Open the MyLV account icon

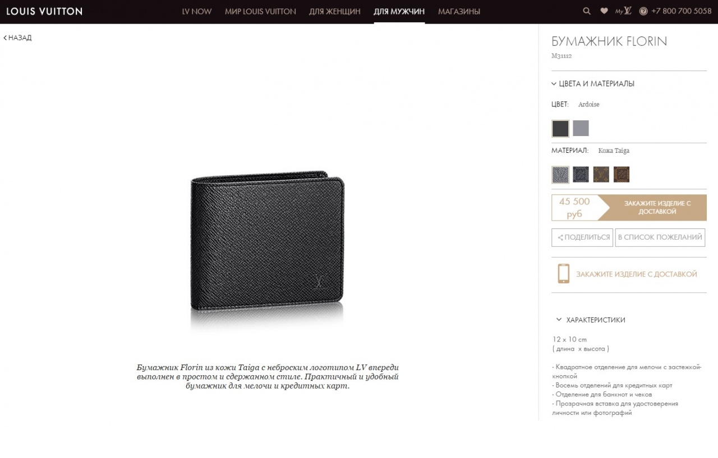[623, 11]
